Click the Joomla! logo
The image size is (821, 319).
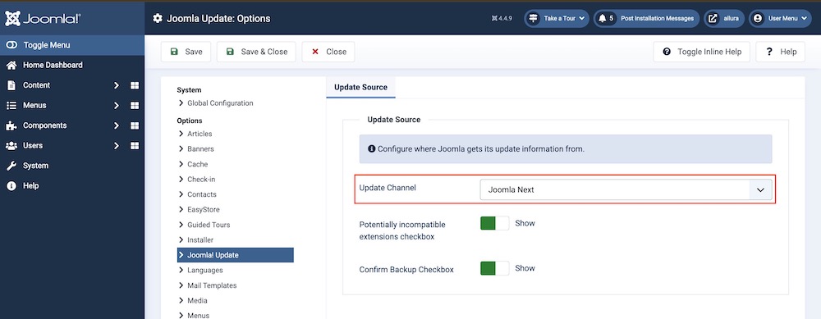click(x=43, y=19)
